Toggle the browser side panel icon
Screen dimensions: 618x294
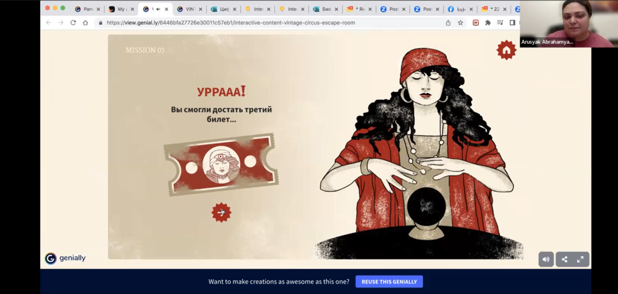pos(512,23)
